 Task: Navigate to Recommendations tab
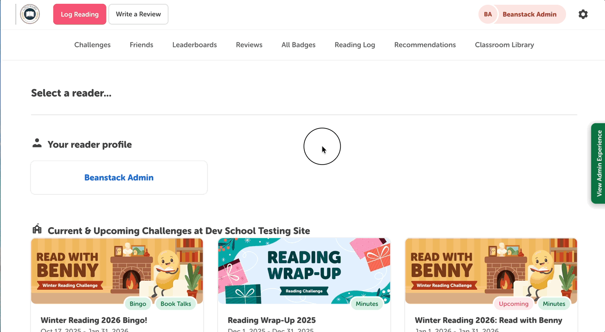[x=425, y=45]
